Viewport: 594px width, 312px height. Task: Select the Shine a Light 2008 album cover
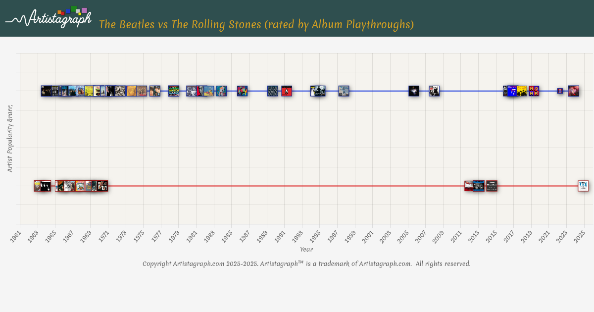pos(434,91)
